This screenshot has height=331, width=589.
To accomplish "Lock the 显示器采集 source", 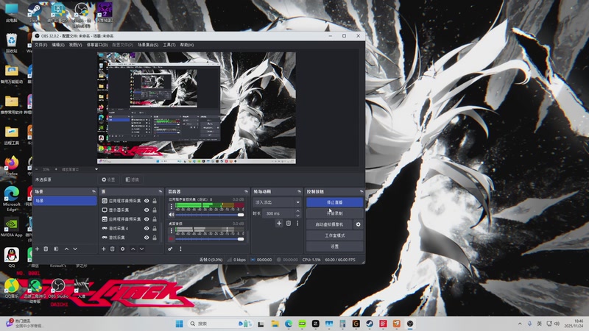I will (155, 210).
